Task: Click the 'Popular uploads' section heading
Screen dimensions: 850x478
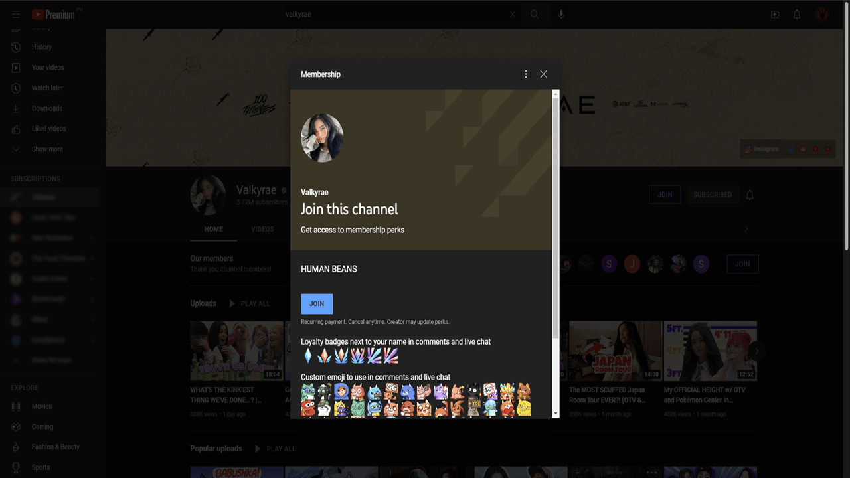Action: [x=216, y=449]
